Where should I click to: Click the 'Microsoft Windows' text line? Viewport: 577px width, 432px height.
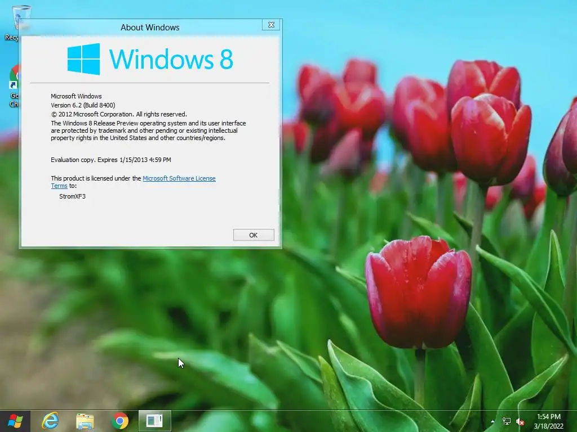coord(76,96)
